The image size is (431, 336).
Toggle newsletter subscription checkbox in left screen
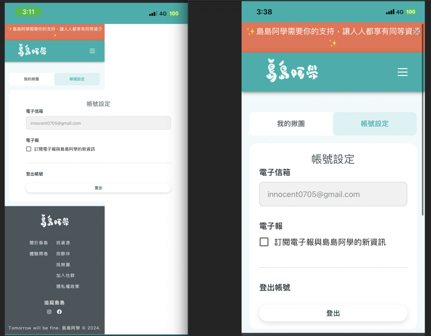29,149
